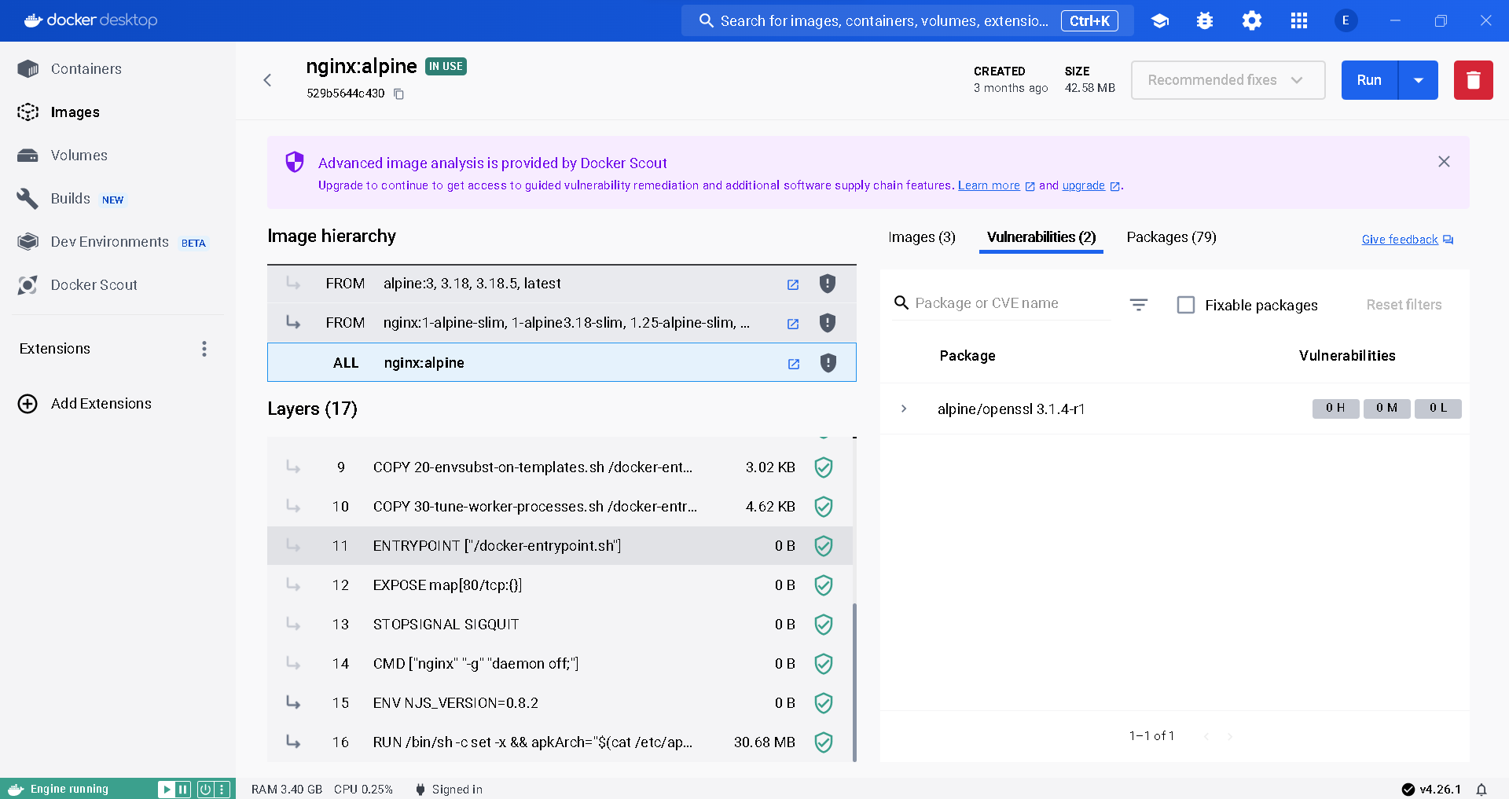Go back using the left arrow
The width and height of the screenshot is (1509, 799).
268,80
